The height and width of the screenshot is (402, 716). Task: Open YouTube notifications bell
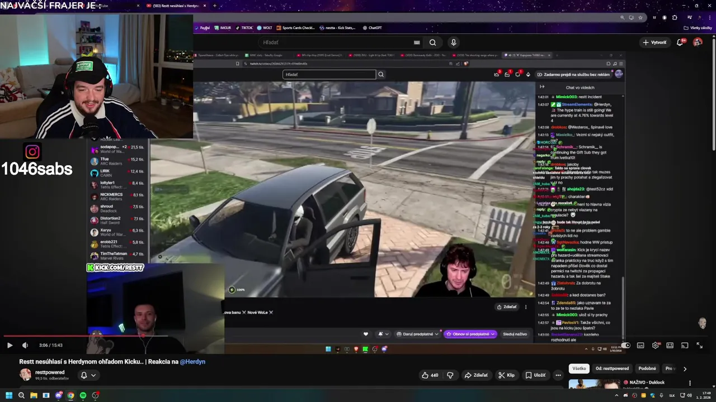pyautogui.click(x=680, y=42)
